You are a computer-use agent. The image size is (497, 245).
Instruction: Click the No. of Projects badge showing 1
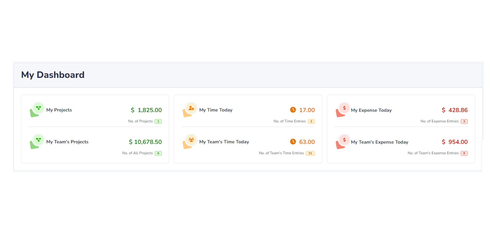click(x=158, y=121)
